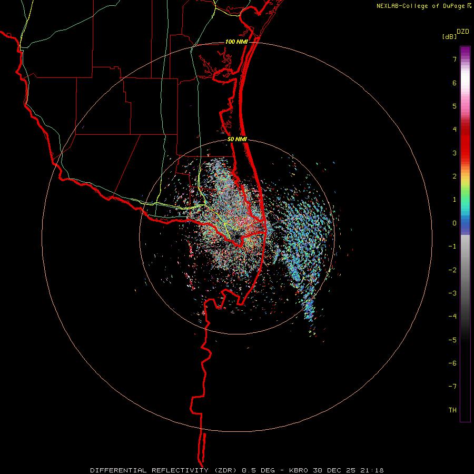Click the -7 value on the color scale
This screenshot has height=474, width=474.
pyautogui.click(x=452, y=387)
